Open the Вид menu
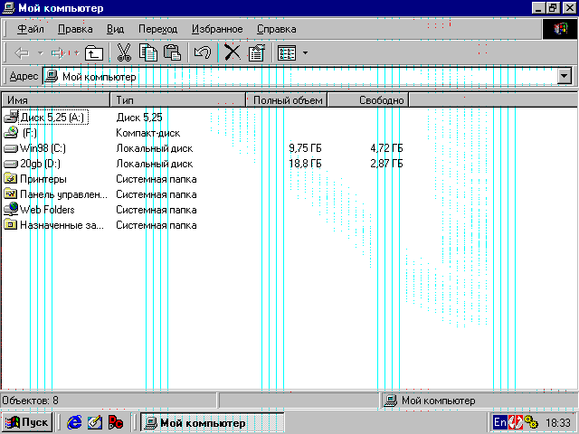The width and height of the screenshot is (579, 434). coord(115,29)
